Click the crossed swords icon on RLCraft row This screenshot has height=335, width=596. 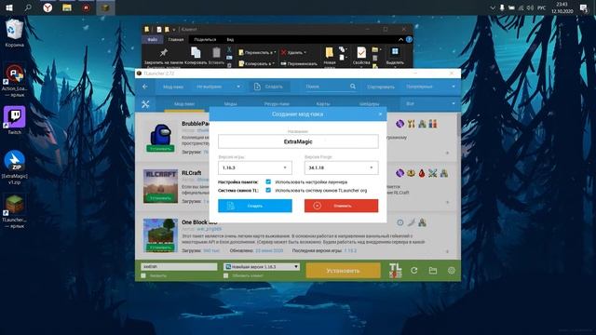[x=432, y=173]
